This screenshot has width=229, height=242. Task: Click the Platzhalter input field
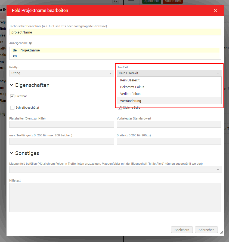(x=61, y=124)
